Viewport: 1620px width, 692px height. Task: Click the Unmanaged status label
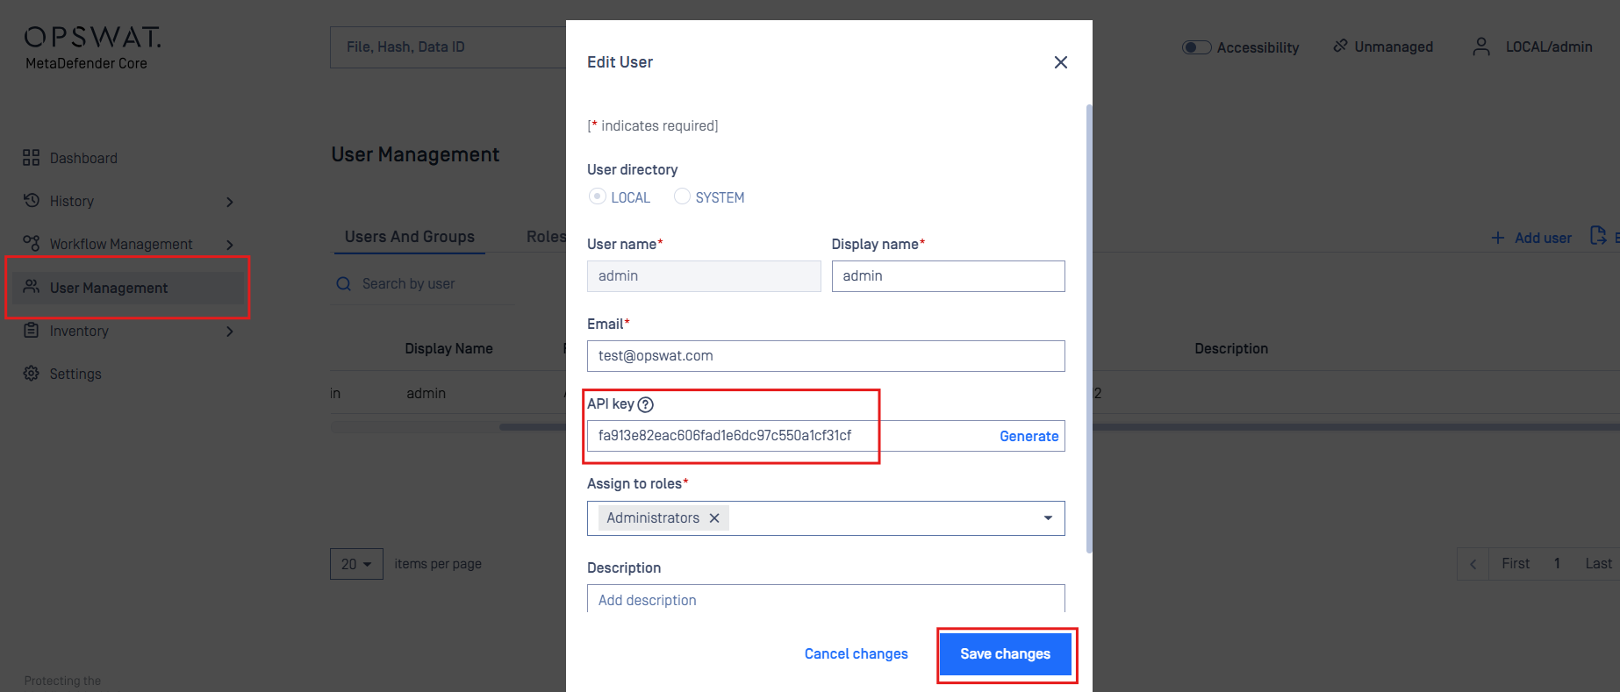pos(1394,46)
